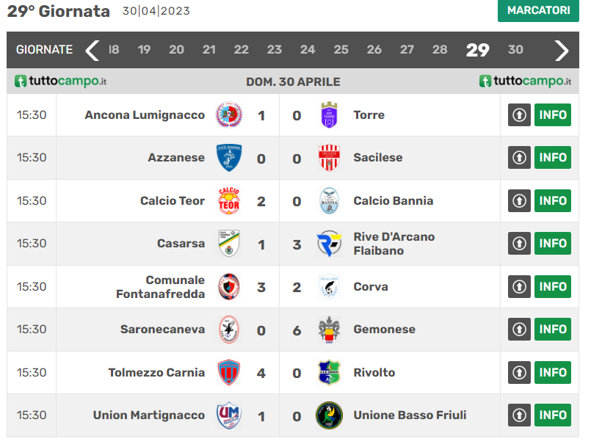Screen dimensions: 591x447
Task: Go to next matchdays with right chevron
Action: coord(562,50)
